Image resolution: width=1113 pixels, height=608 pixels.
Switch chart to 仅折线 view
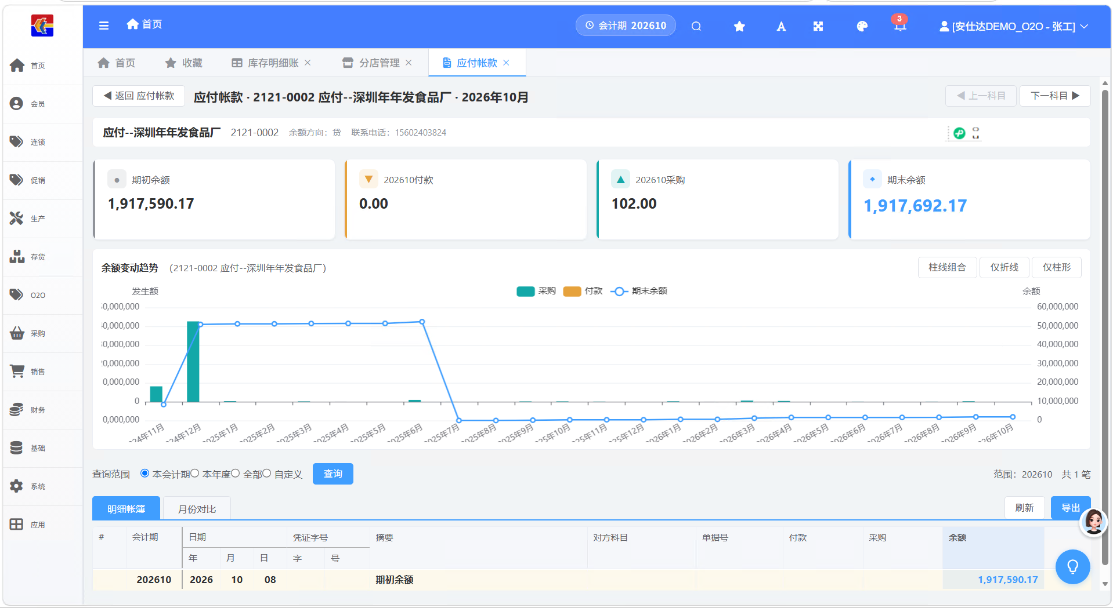click(1004, 267)
